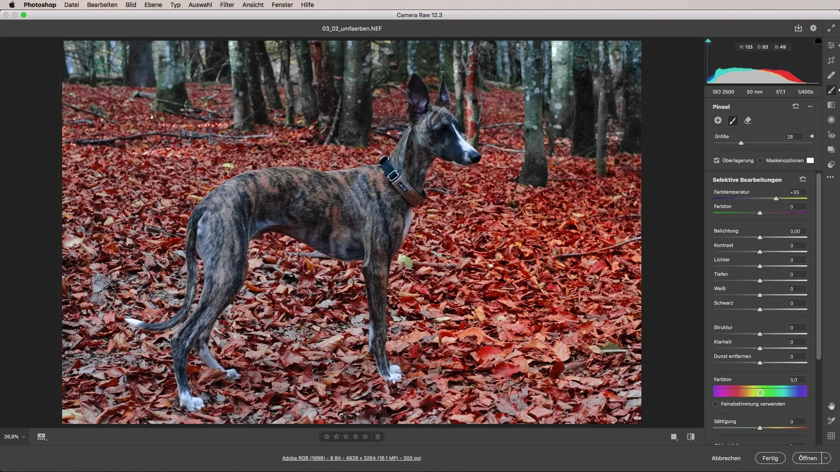Select the Crop and rotate tool
This screenshot has width=840, height=472.
[x=831, y=60]
